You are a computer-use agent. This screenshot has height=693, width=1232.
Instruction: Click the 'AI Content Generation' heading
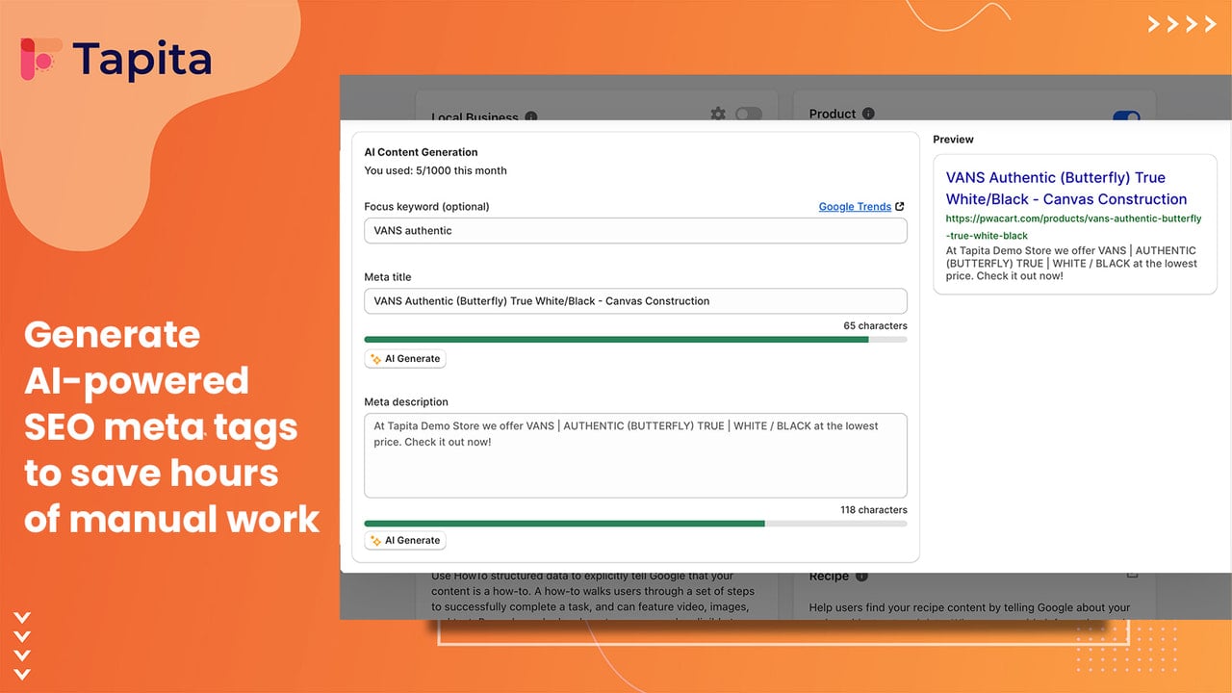tap(421, 152)
